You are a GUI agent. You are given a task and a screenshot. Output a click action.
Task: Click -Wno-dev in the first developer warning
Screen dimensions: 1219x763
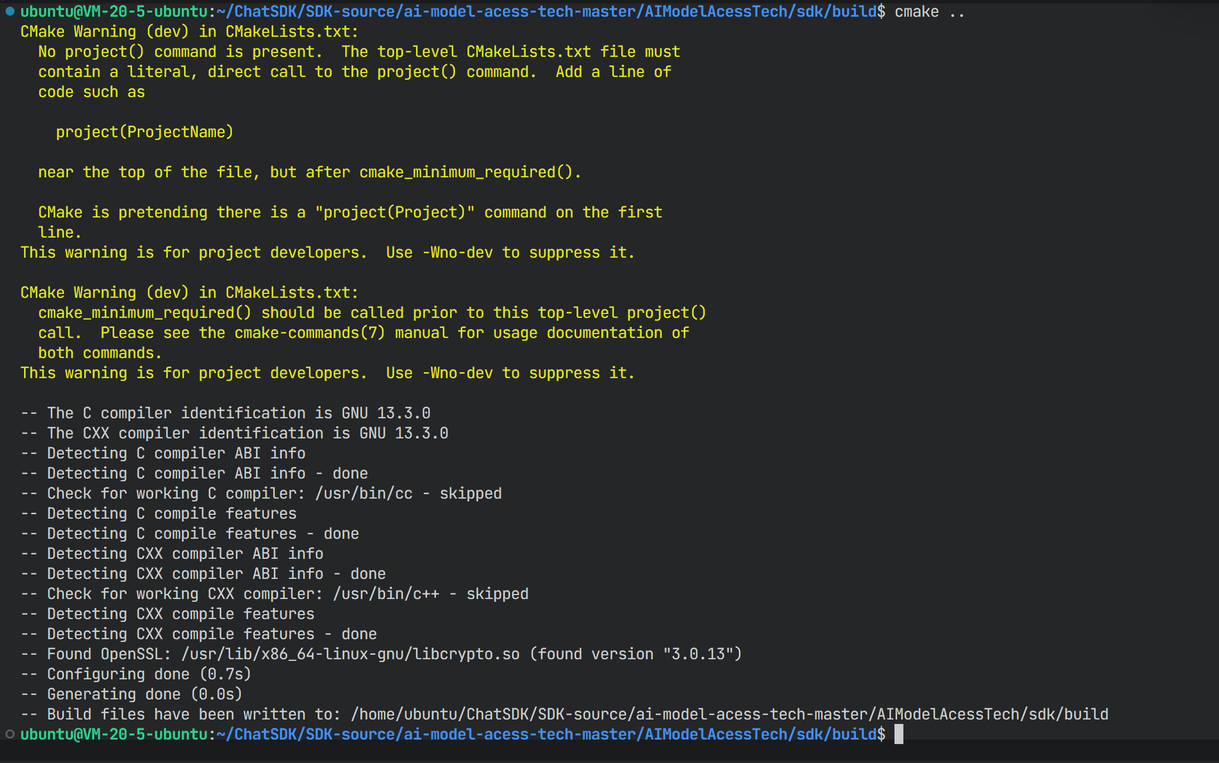click(x=457, y=253)
